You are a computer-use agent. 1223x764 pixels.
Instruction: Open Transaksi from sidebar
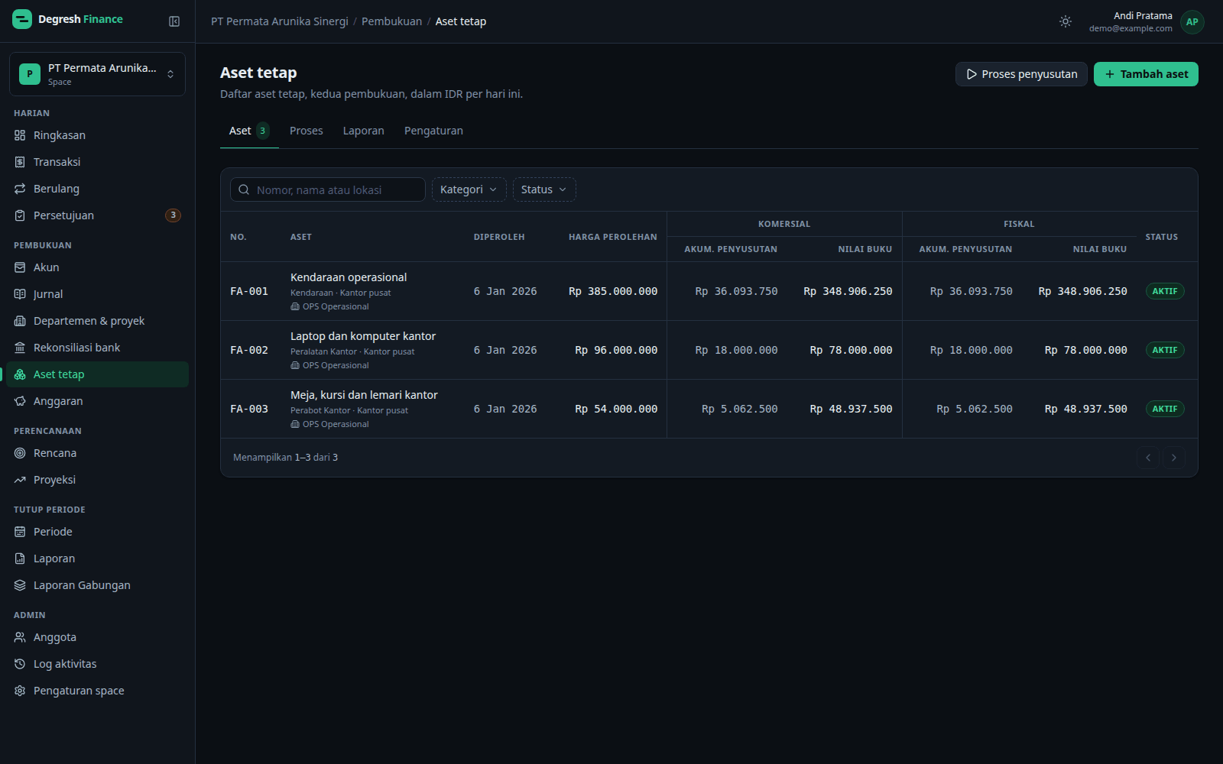pos(97,162)
